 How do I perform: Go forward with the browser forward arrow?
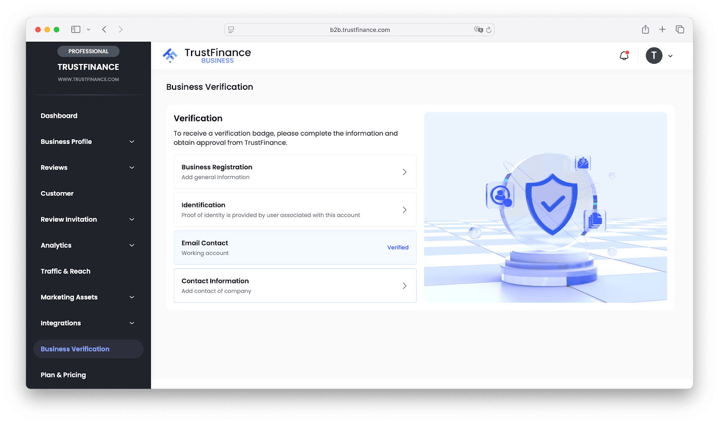tap(120, 30)
